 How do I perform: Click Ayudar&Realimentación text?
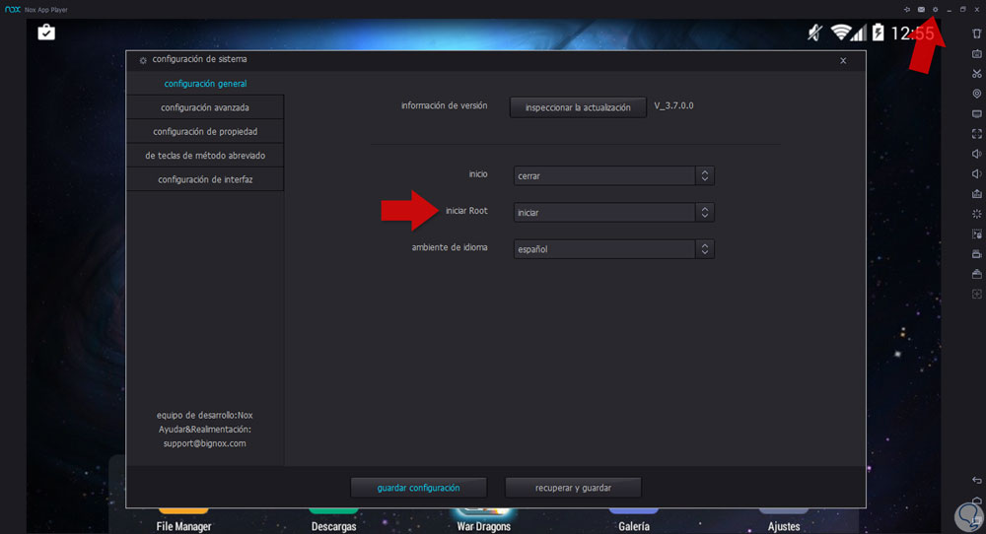click(204, 430)
